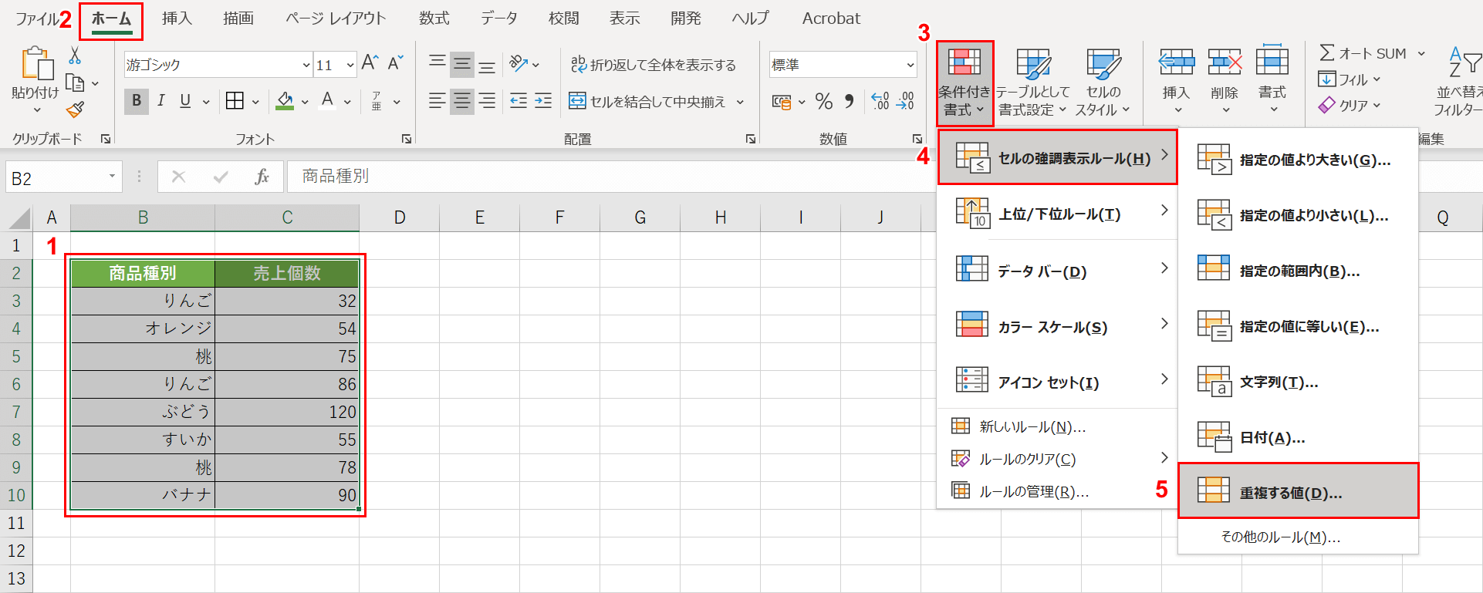The image size is (1483, 593).
Task: Click the percent style icon
Action: tap(824, 101)
